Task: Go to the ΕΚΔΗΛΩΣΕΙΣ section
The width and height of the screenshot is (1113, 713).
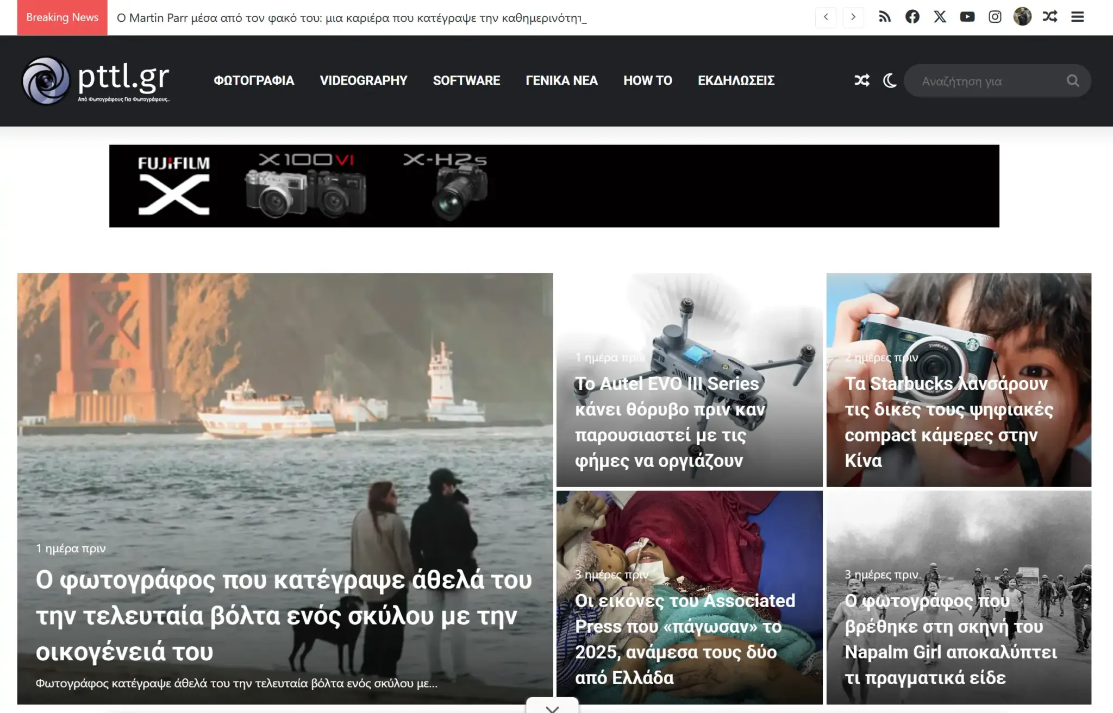Action: point(736,81)
